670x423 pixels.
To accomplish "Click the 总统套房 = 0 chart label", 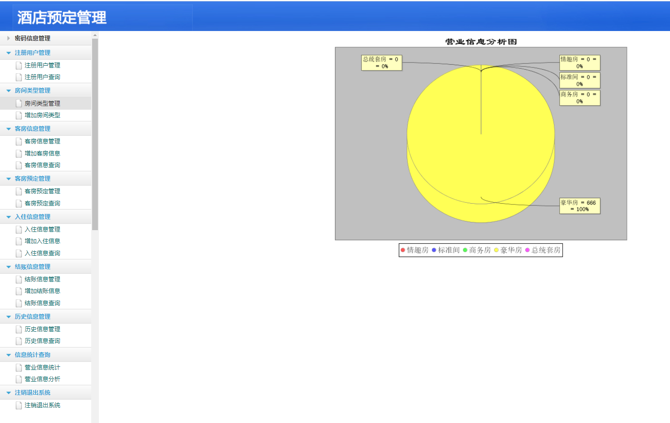I will pyautogui.click(x=382, y=62).
